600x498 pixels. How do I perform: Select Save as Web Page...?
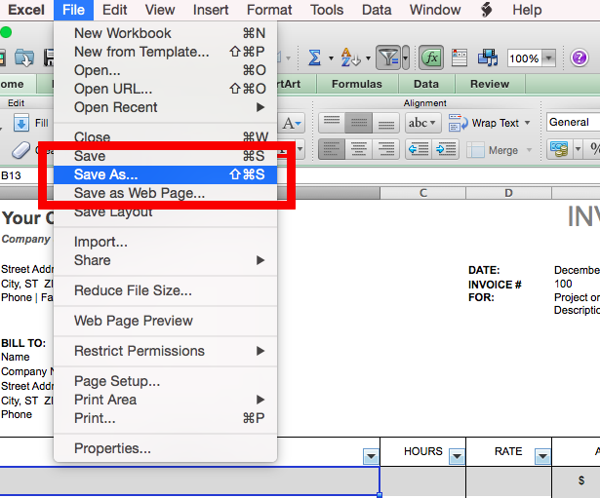[x=165, y=193]
